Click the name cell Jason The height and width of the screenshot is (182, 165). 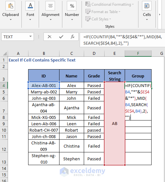72,136
